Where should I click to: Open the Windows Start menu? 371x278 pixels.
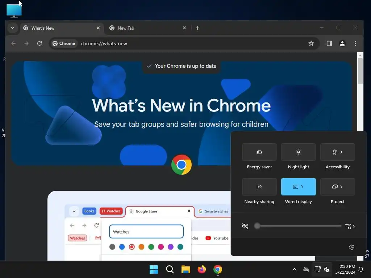click(154, 269)
